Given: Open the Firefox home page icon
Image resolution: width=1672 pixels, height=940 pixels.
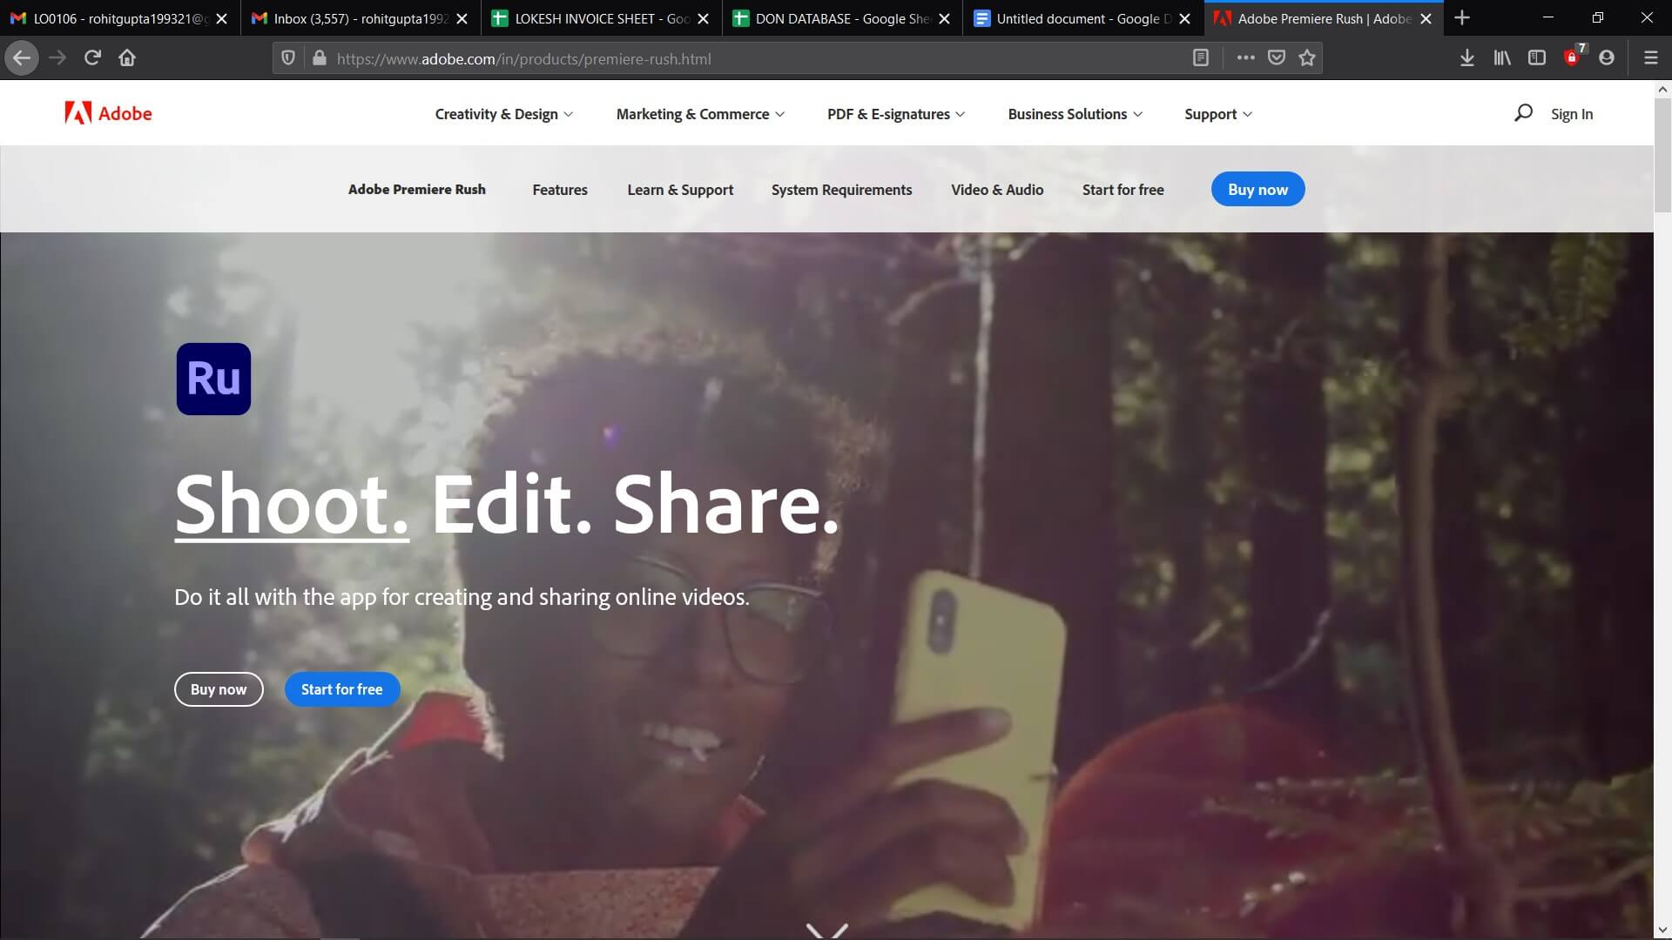Looking at the screenshot, I should (x=127, y=58).
